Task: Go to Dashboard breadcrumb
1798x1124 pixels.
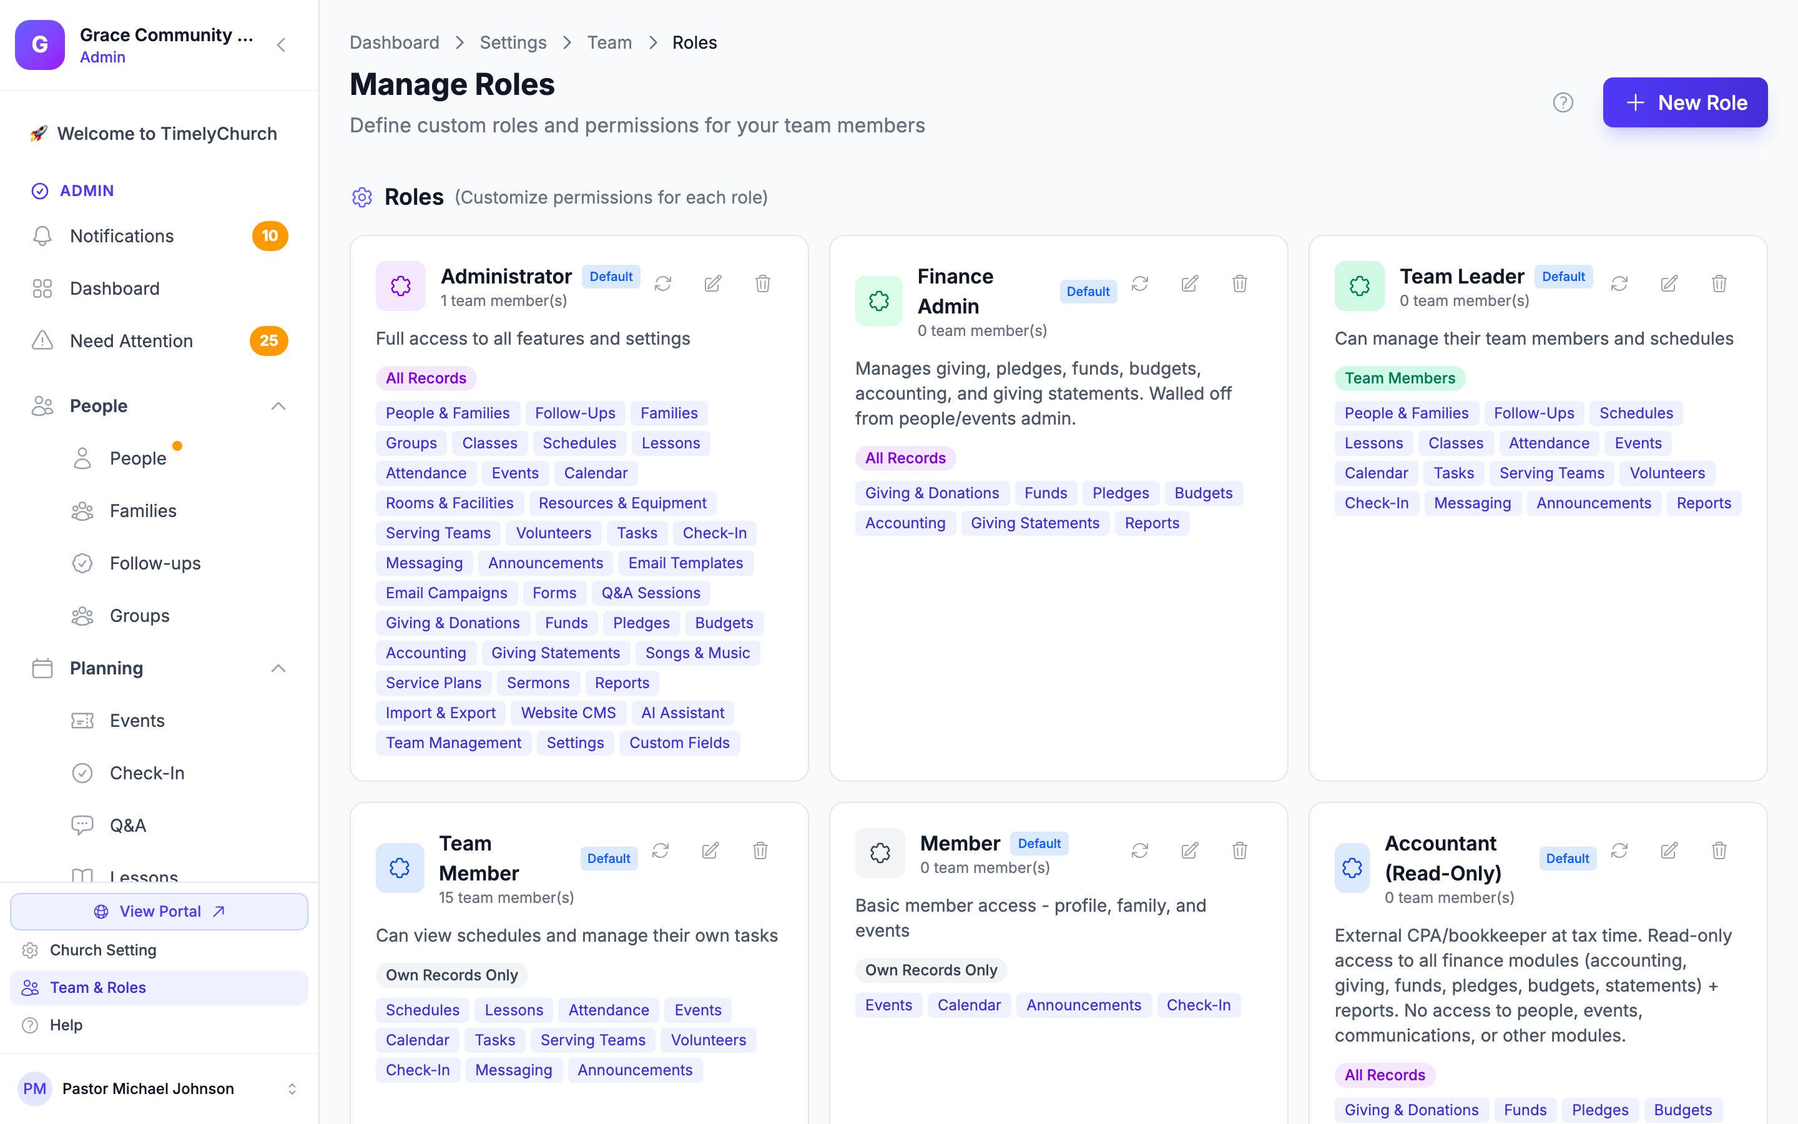Action: (395, 42)
